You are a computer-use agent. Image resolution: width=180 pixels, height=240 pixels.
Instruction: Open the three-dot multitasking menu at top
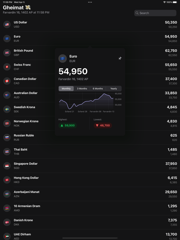[x=90, y=2]
